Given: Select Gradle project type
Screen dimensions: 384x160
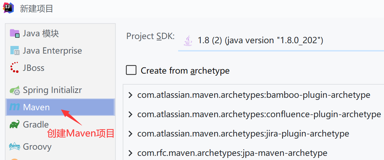Looking at the screenshot, I should [60, 125].
